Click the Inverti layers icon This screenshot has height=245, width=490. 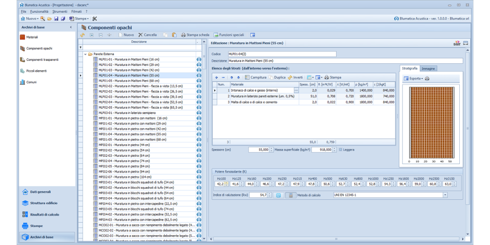point(290,77)
